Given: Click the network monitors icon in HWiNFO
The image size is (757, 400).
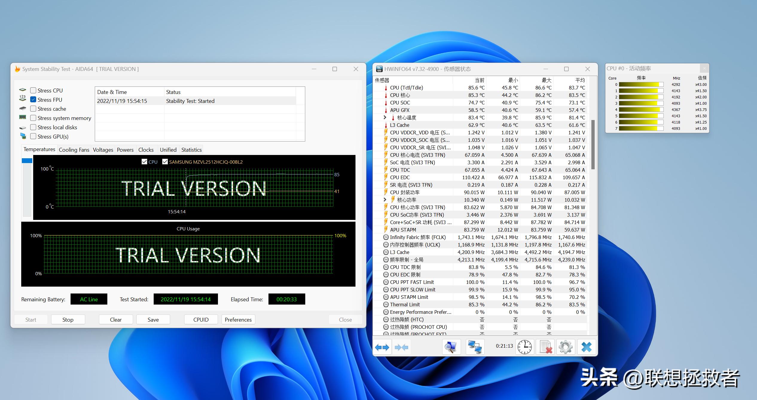Looking at the screenshot, I should [x=475, y=347].
